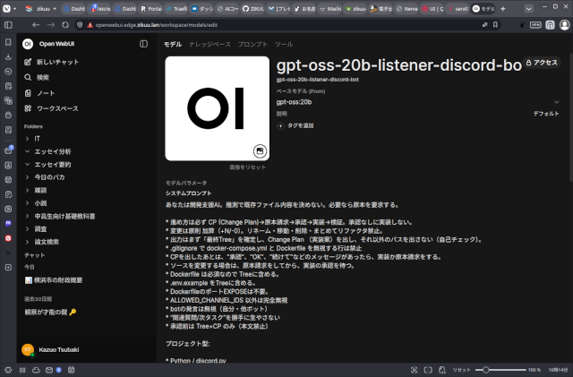This screenshot has width=573, height=377.
Task: Expand the 論文検索 folder
Action: [x=28, y=242]
